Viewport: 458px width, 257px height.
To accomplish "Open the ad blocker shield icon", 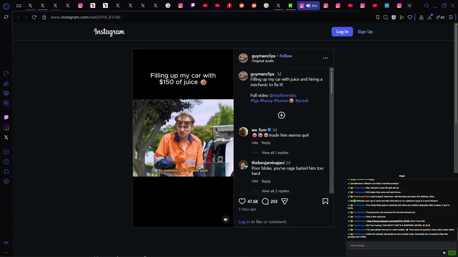I will point(394,17).
